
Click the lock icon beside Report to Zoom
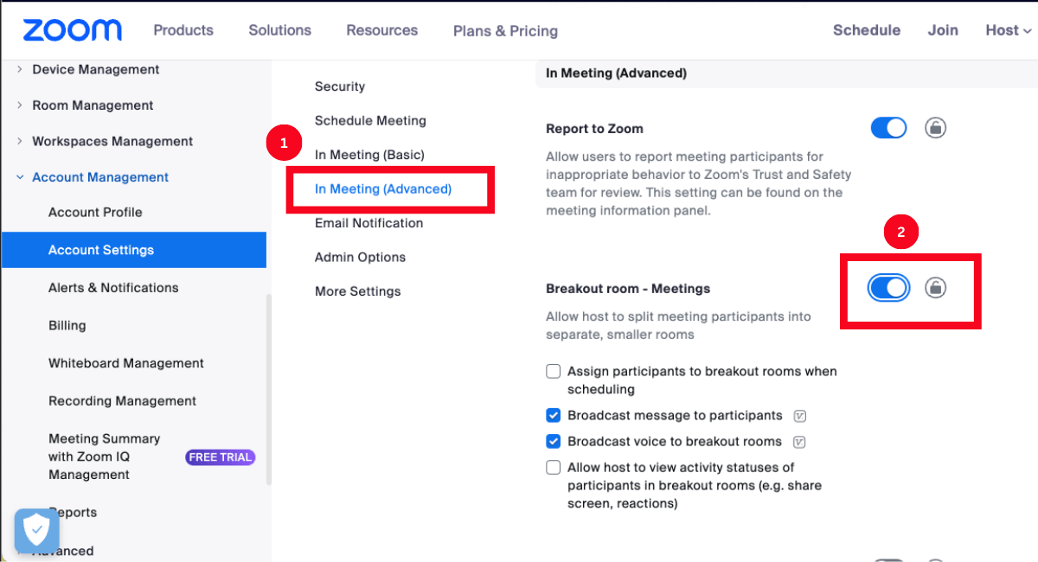(x=935, y=128)
